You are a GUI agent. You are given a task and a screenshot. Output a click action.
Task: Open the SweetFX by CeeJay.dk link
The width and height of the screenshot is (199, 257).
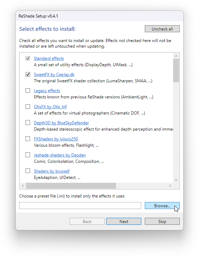click(54, 75)
